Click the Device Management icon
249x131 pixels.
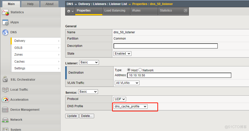5,109
